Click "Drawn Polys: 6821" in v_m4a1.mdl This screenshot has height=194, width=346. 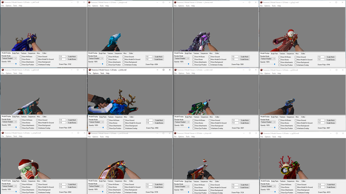tap(238, 128)
